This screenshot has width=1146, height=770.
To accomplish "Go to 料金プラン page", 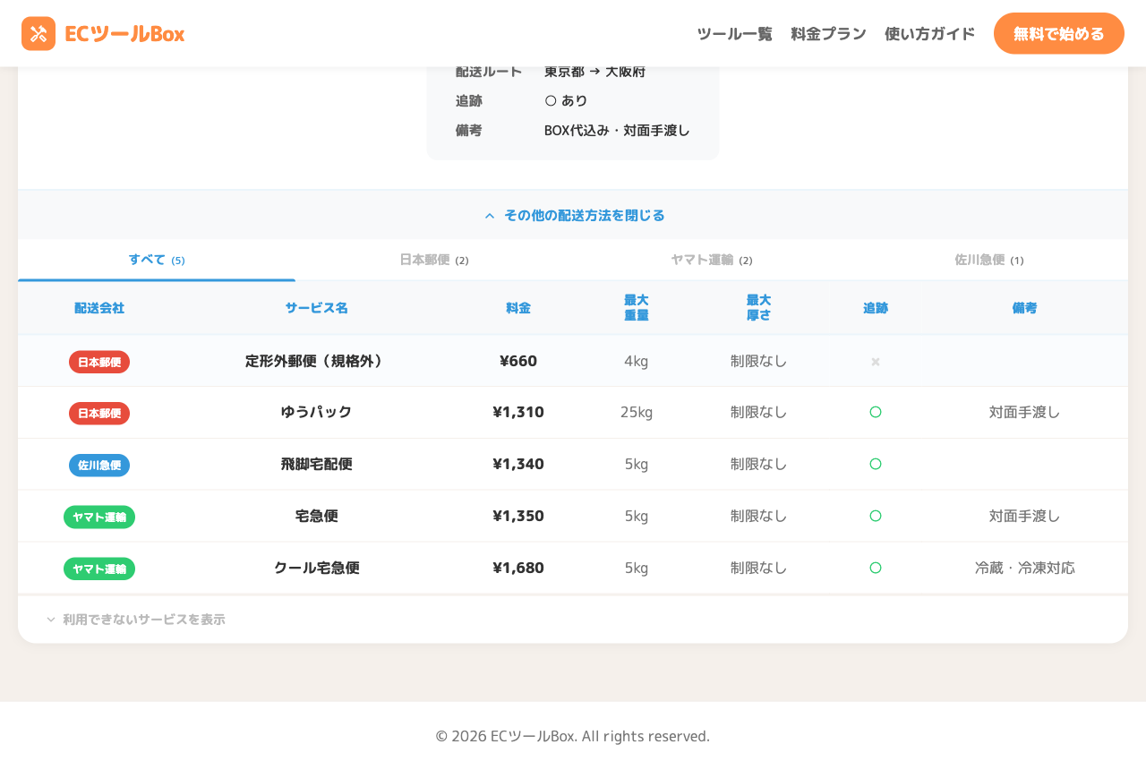I will (x=828, y=33).
